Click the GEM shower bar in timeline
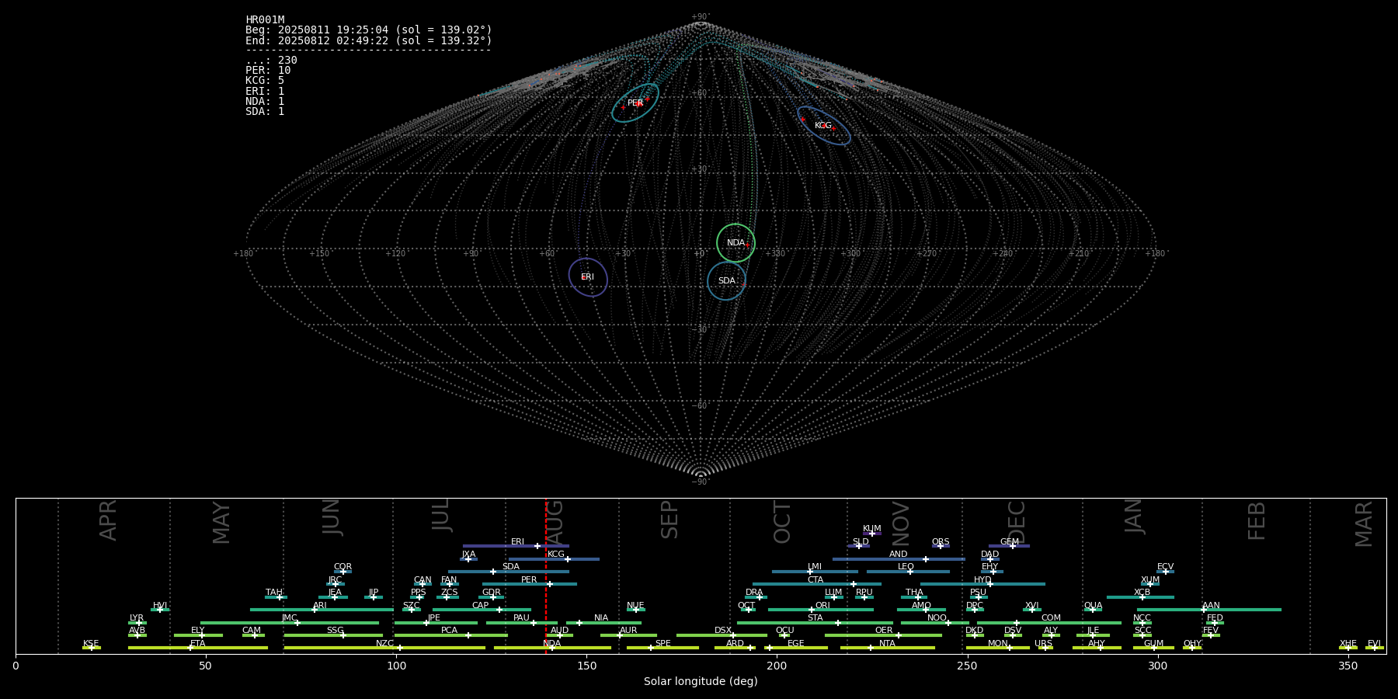 pyautogui.click(x=1009, y=546)
